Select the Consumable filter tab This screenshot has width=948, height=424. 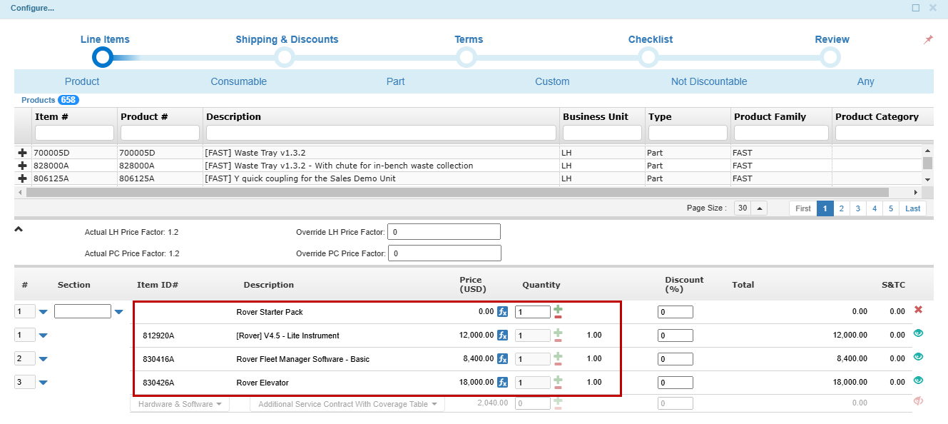(239, 81)
